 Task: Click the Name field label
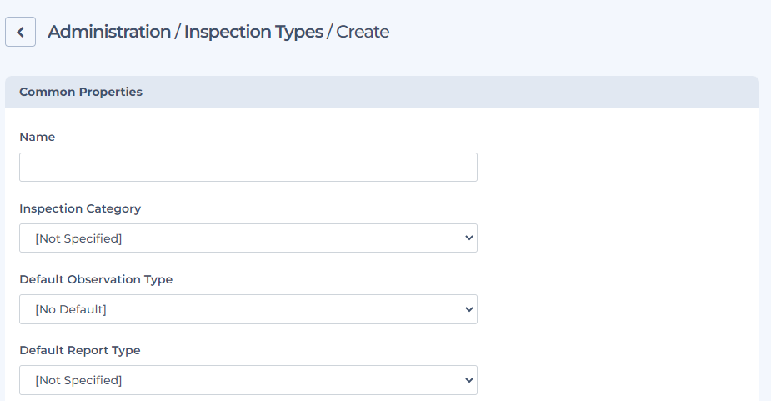38,138
